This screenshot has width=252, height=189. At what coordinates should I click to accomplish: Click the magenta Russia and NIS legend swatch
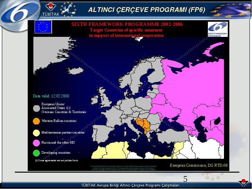(36, 143)
